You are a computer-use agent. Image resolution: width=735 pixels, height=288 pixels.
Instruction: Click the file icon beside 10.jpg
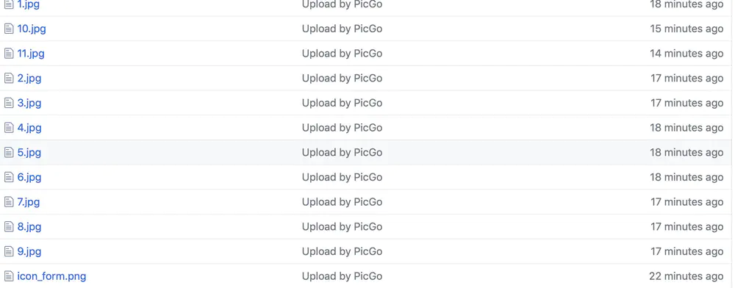tap(9, 29)
